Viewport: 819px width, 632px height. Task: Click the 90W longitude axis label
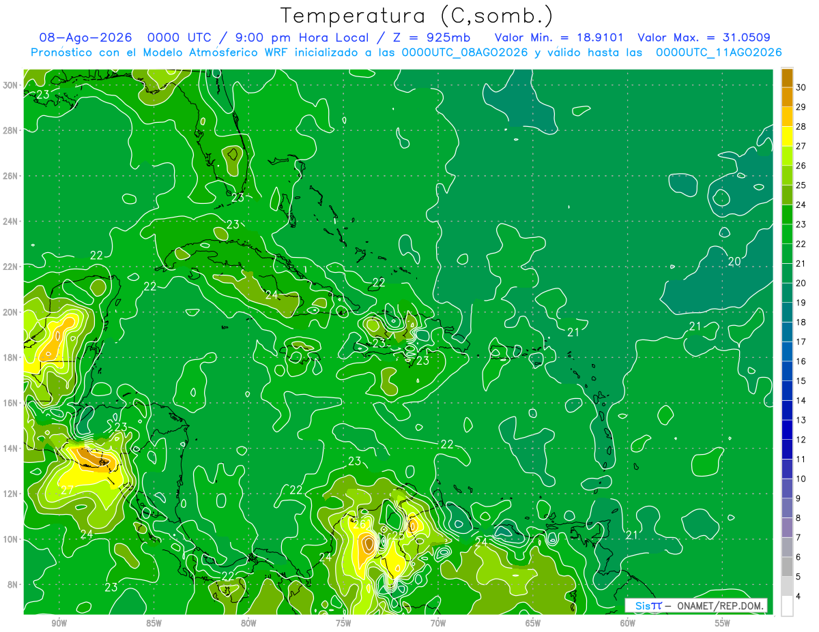pos(59,623)
